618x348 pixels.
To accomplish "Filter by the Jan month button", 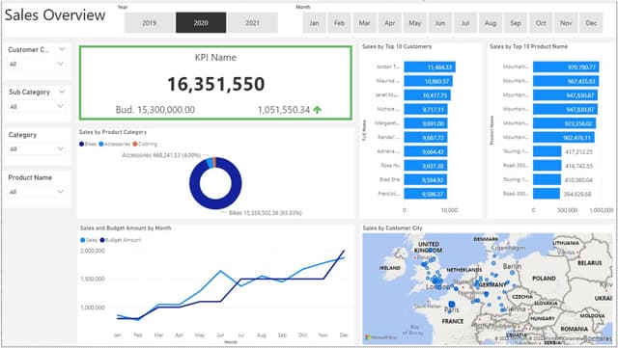I will (314, 23).
